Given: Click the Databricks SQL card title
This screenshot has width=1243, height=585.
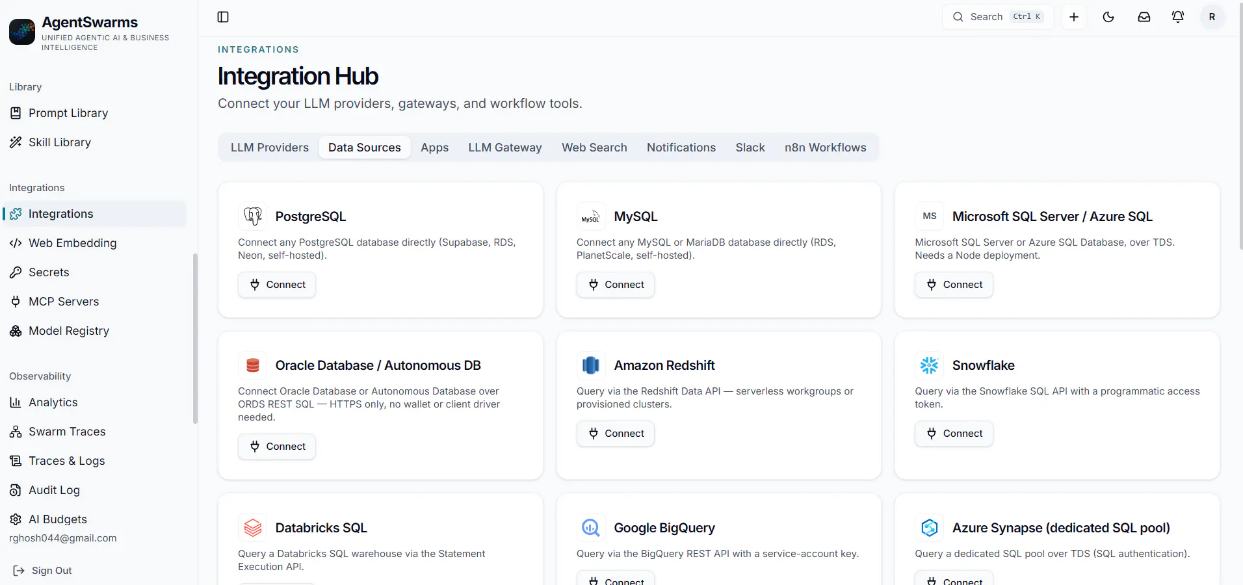Looking at the screenshot, I should click(x=321, y=528).
